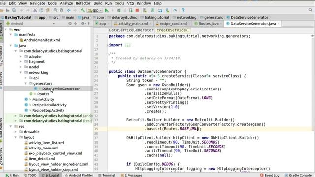The image size is (315, 177).
Task: Click the Replace icon in toolbar
Action: click(x=61, y=10)
